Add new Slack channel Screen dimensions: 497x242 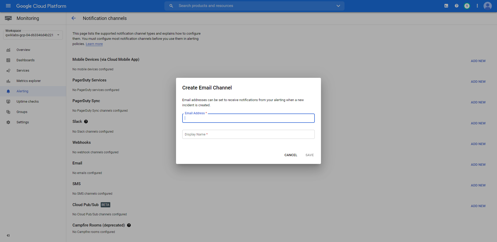[478, 123]
